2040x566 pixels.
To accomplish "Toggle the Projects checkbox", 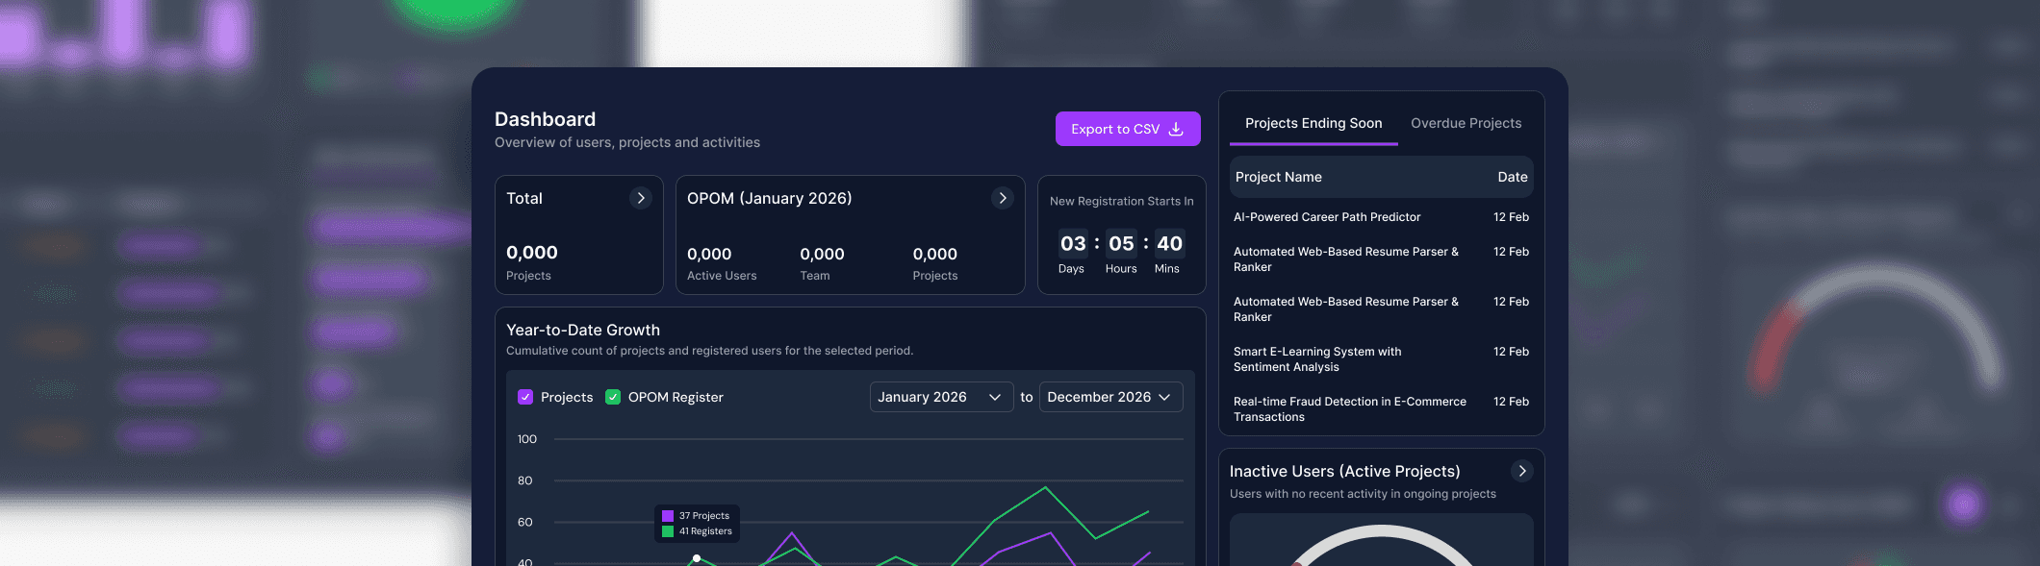I will pos(525,397).
